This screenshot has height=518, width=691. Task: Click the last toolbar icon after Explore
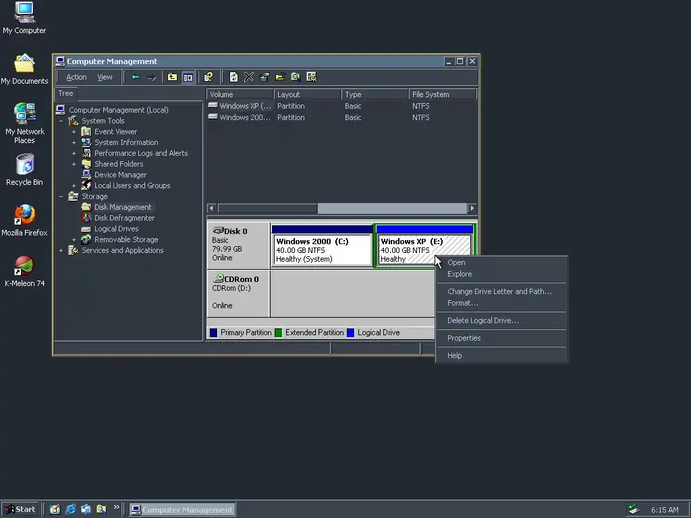(312, 77)
